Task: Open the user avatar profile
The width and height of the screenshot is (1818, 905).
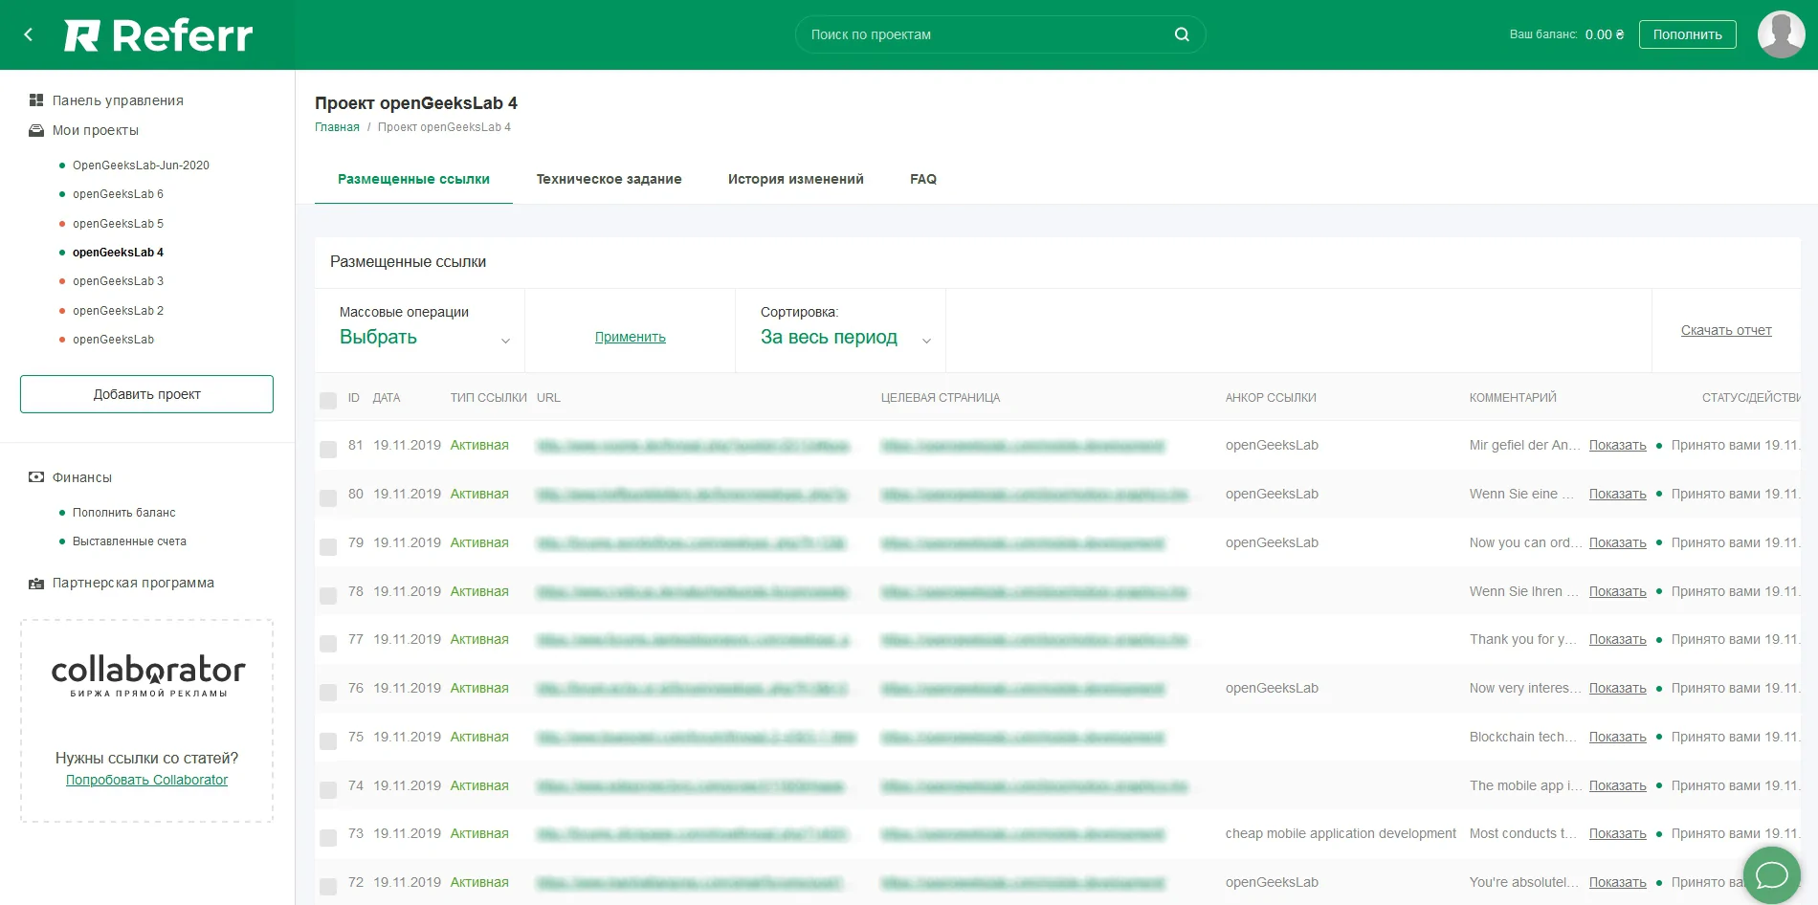Action: coord(1780,34)
